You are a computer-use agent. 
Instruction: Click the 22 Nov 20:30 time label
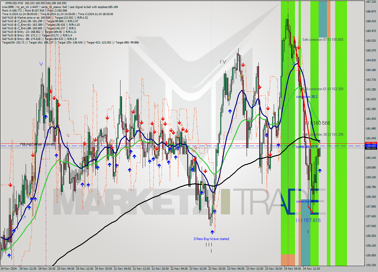(217, 269)
